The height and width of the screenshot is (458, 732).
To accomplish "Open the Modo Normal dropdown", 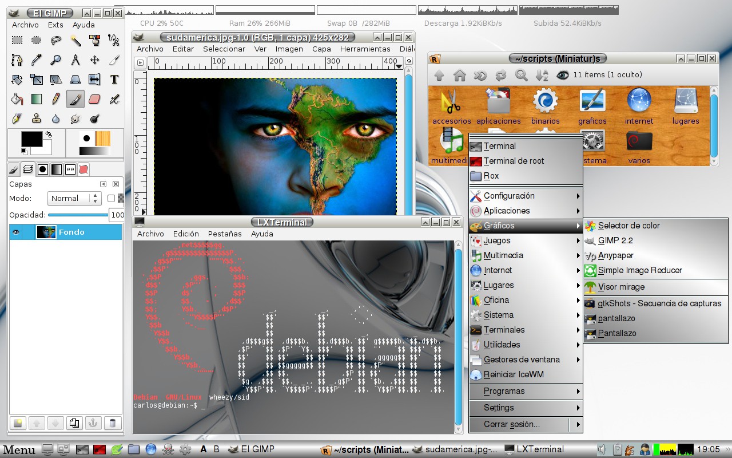I will point(74,198).
